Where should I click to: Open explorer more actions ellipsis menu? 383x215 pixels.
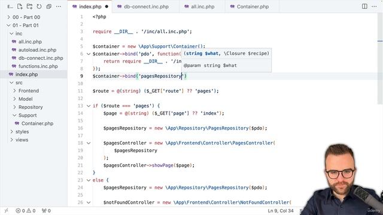pos(59,7)
